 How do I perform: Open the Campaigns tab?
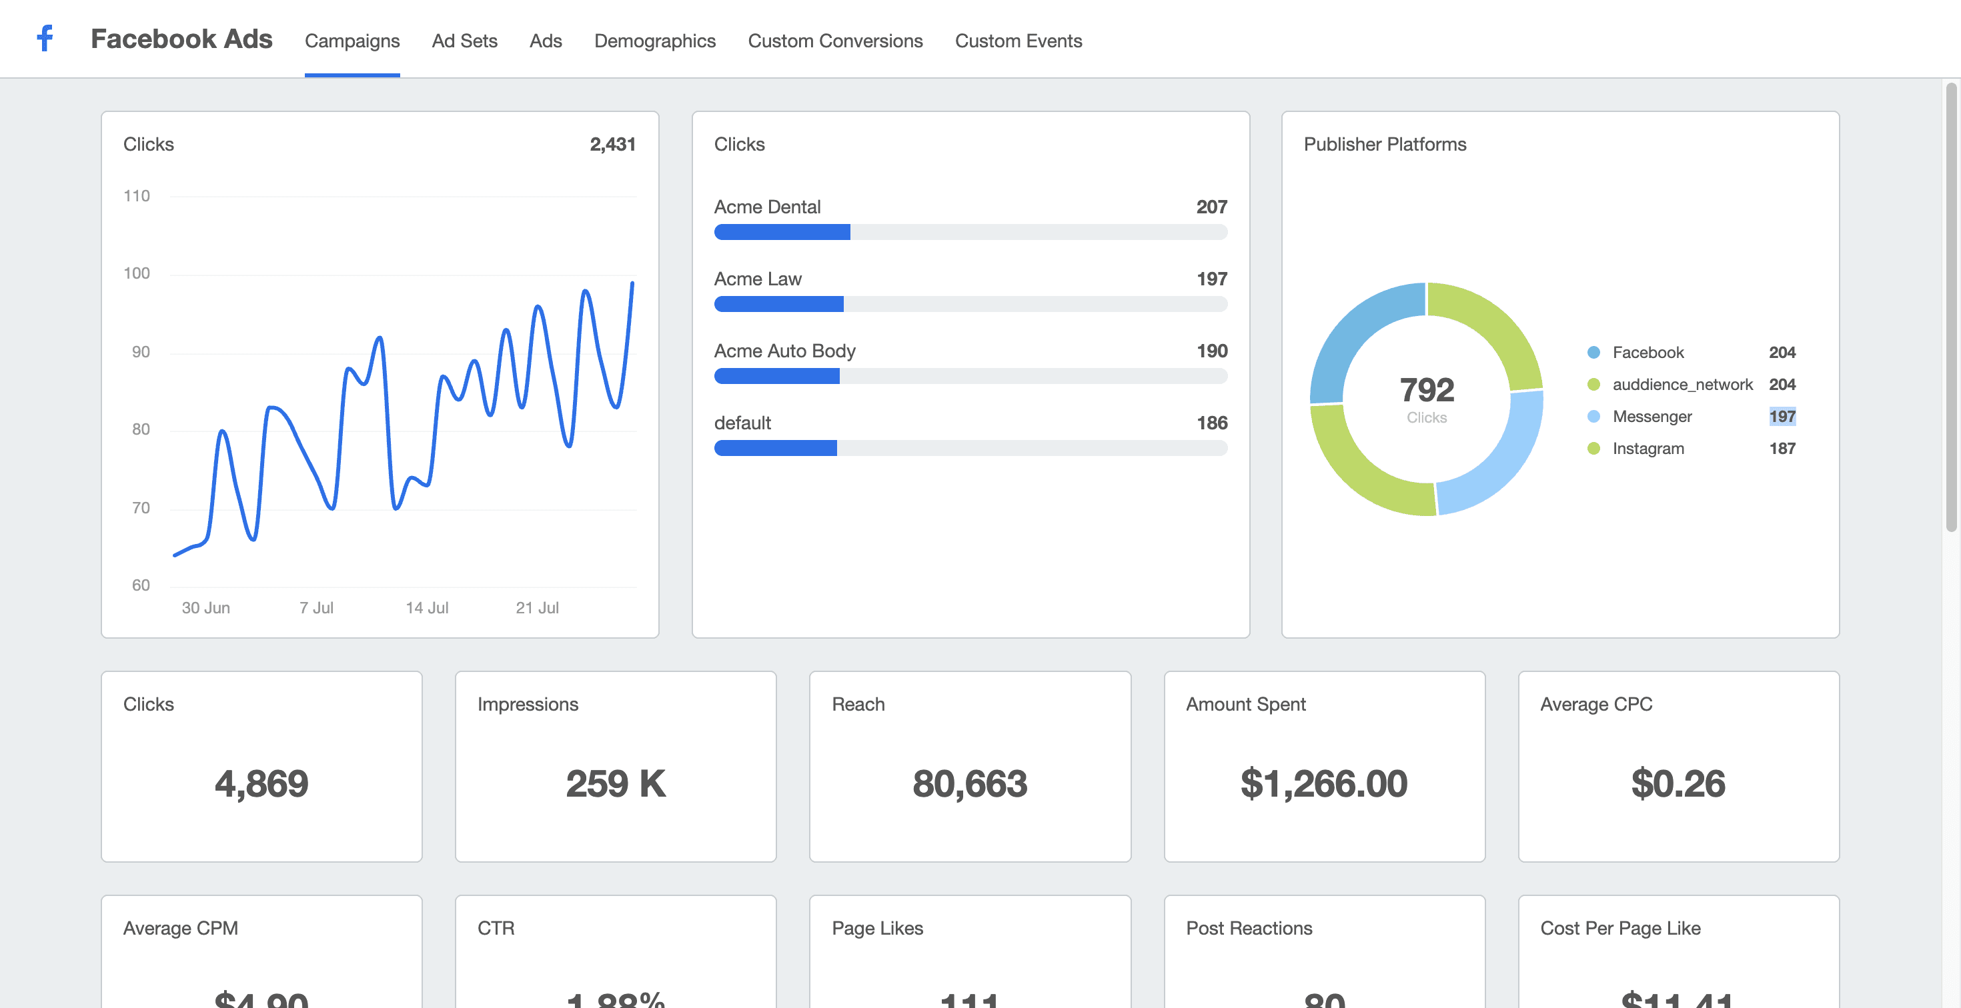click(352, 40)
